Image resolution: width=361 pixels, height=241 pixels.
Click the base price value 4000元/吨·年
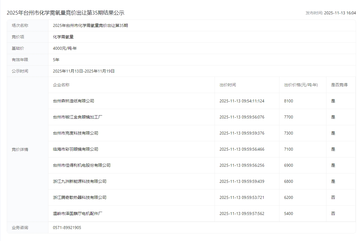[65, 48]
